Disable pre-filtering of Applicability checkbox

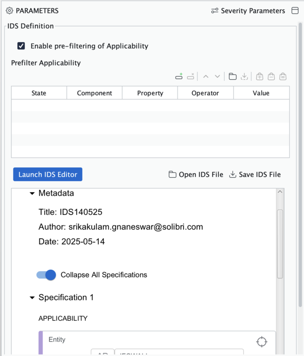pos(21,46)
